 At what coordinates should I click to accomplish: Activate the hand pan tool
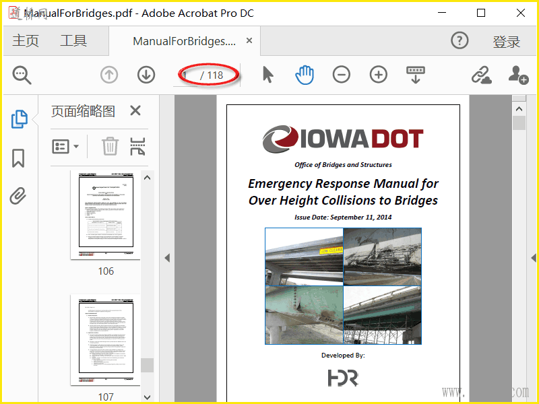pyautogui.click(x=305, y=75)
